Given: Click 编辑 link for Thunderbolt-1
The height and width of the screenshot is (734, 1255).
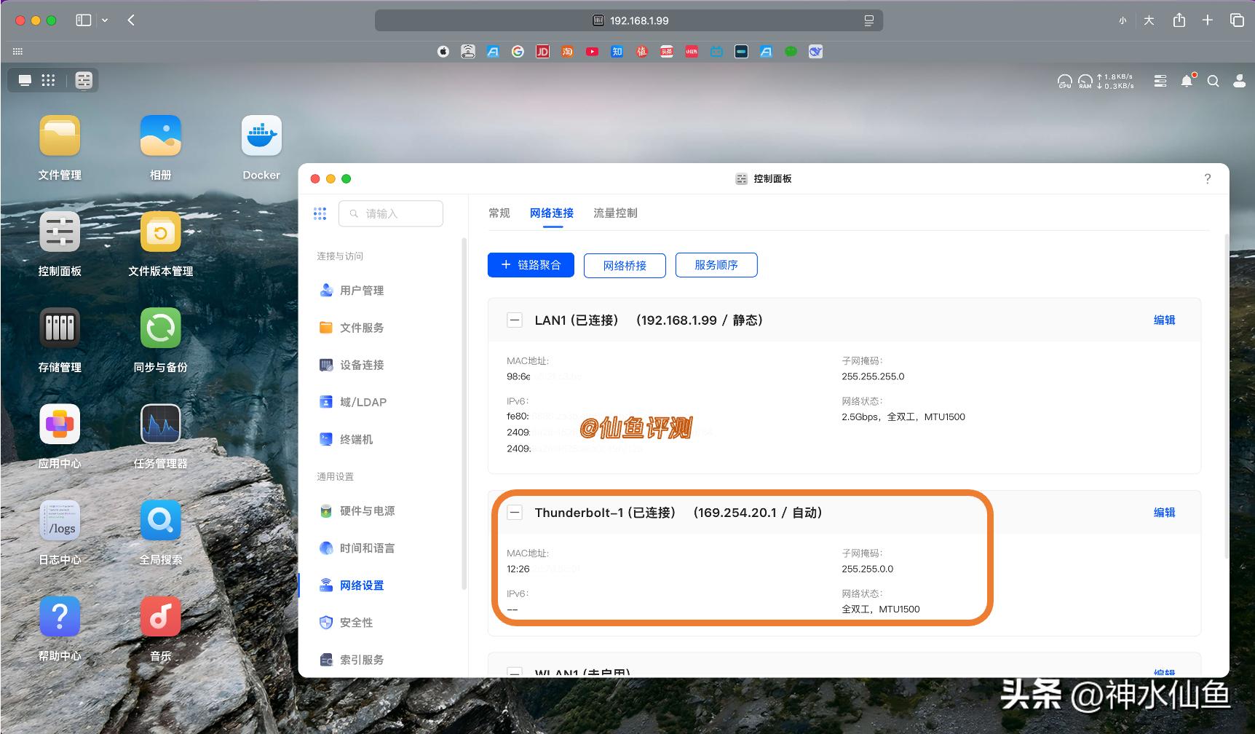Looking at the screenshot, I should tap(1164, 513).
